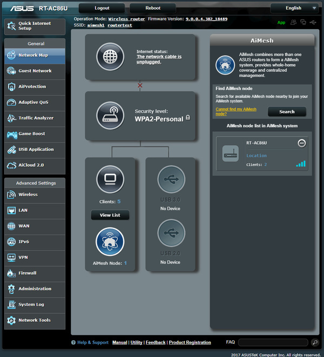Open Guest Network page
Viewport: 324px width, 357px height.
click(x=35, y=71)
